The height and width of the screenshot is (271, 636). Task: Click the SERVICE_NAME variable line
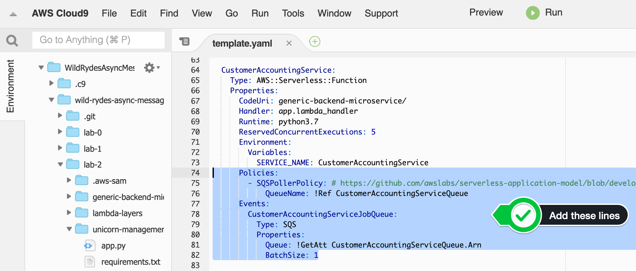[342, 163]
